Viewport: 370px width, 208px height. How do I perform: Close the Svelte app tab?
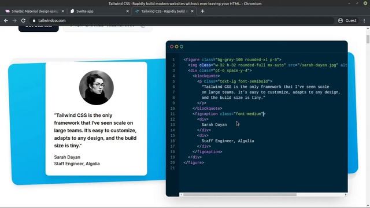pyautogui.click(x=127, y=11)
